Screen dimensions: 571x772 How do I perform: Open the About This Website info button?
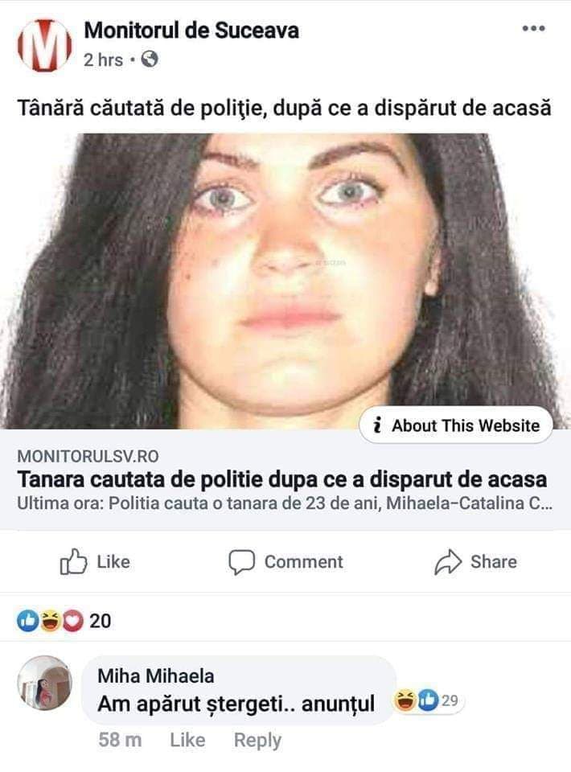coord(456,425)
